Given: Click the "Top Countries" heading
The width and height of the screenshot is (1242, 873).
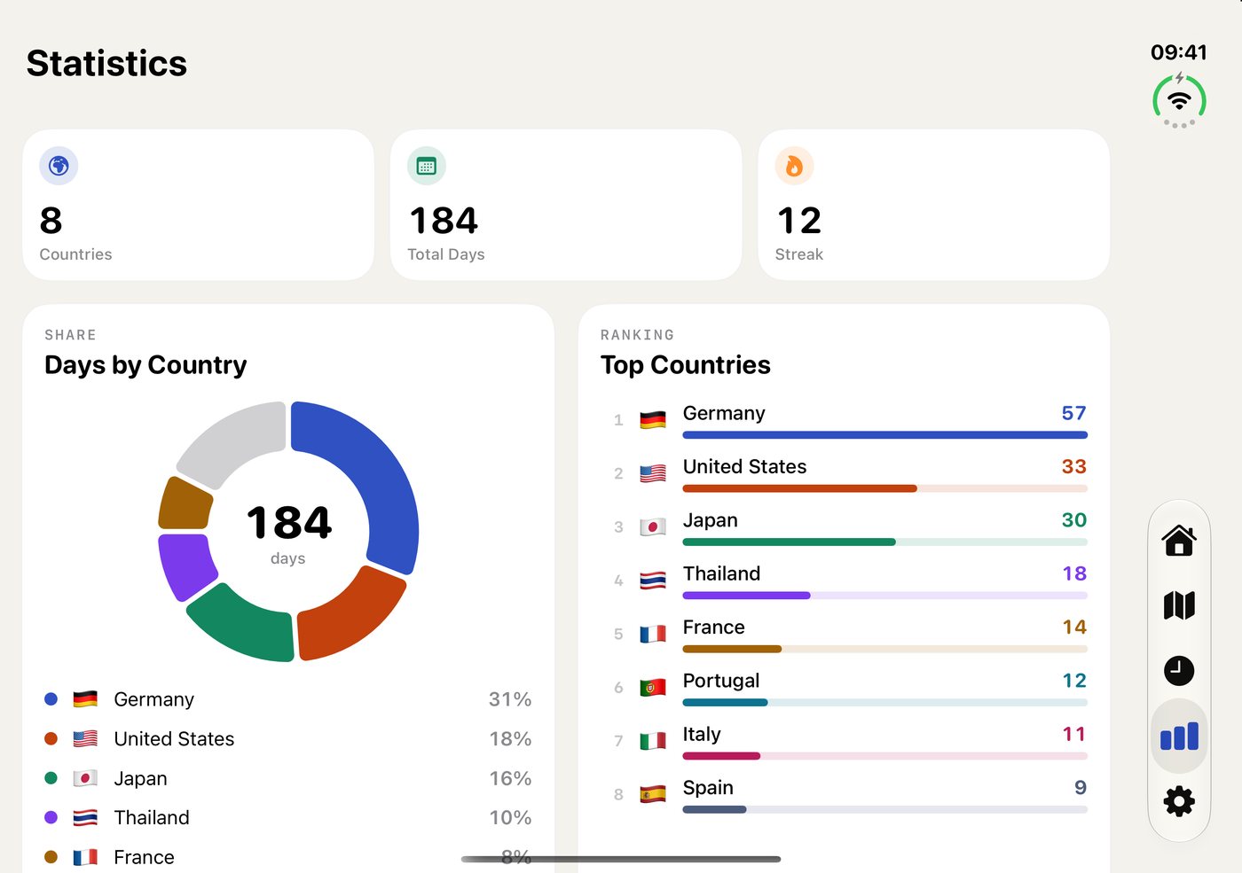Looking at the screenshot, I should click(x=685, y=365).
